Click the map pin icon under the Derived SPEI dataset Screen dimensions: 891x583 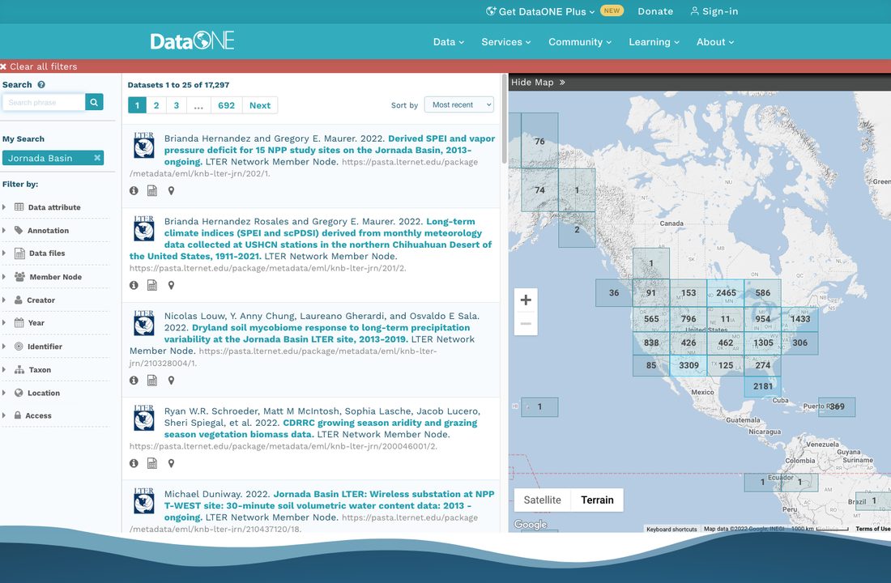click(171, 191)
